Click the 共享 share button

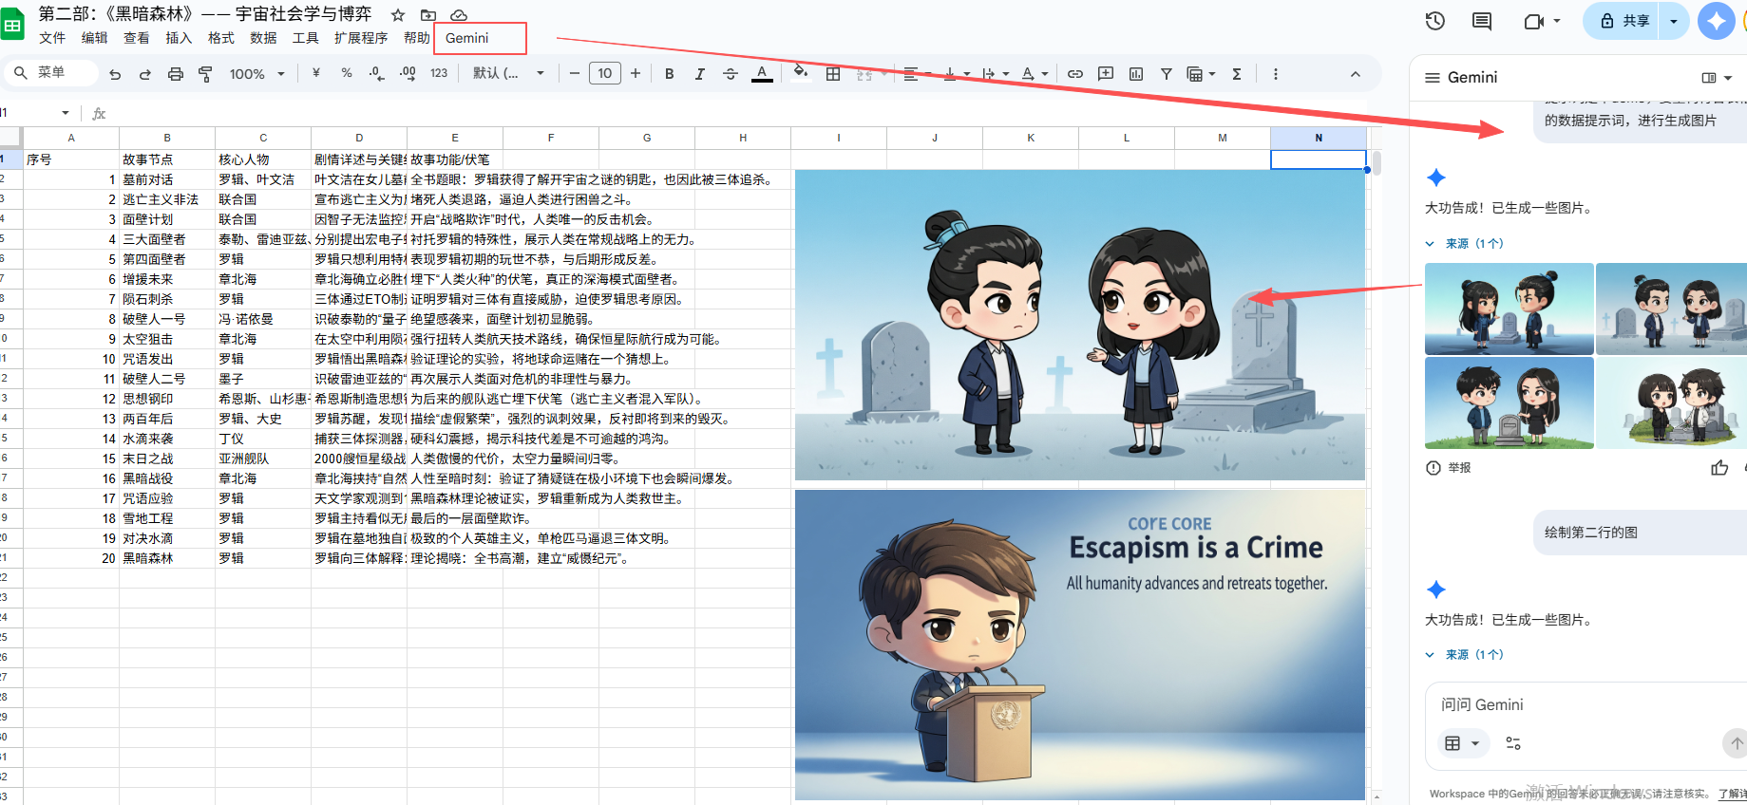point(1623,21)
